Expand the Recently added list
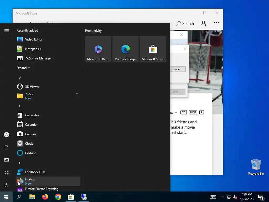Viewport: 269px width, 202px height. [23, 68]
